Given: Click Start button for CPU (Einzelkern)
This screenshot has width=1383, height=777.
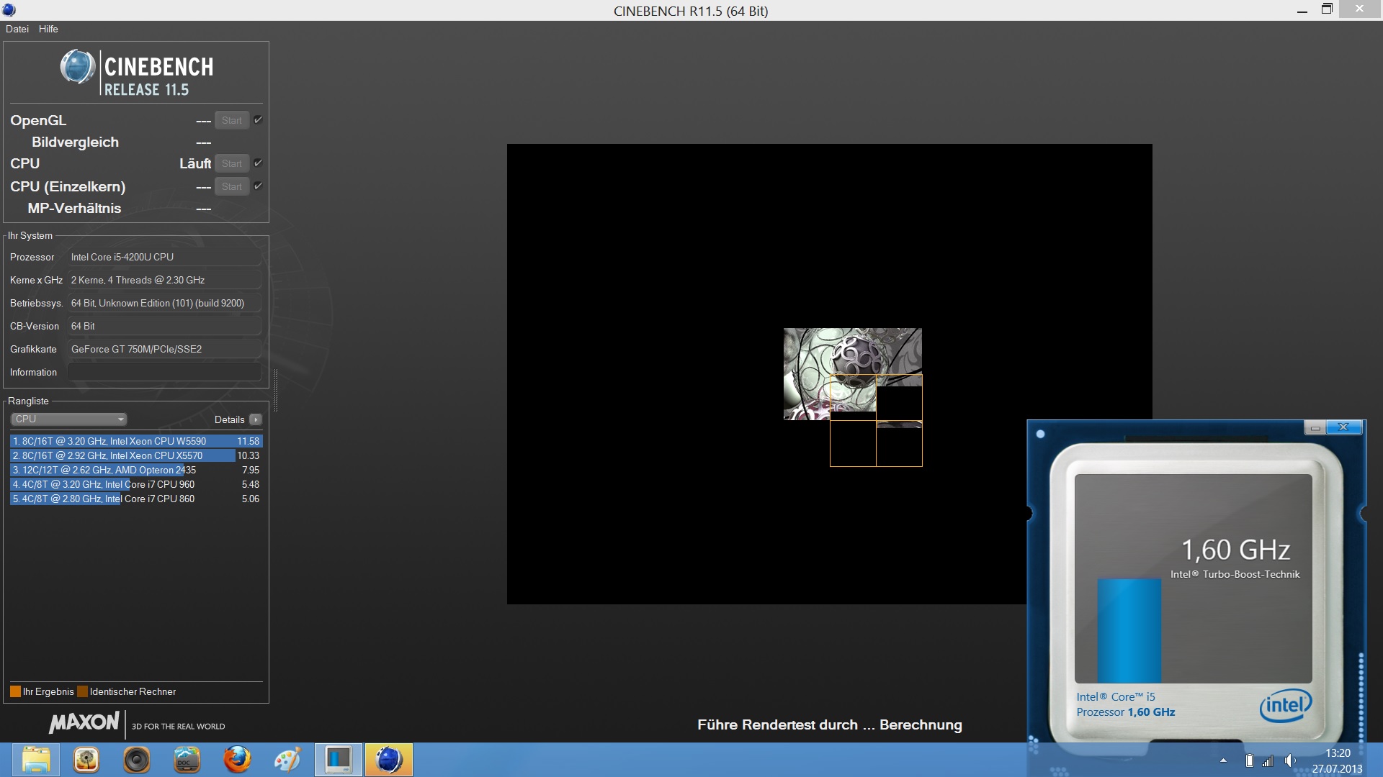Looking at the screenshot, I should (x=231, y=186).
